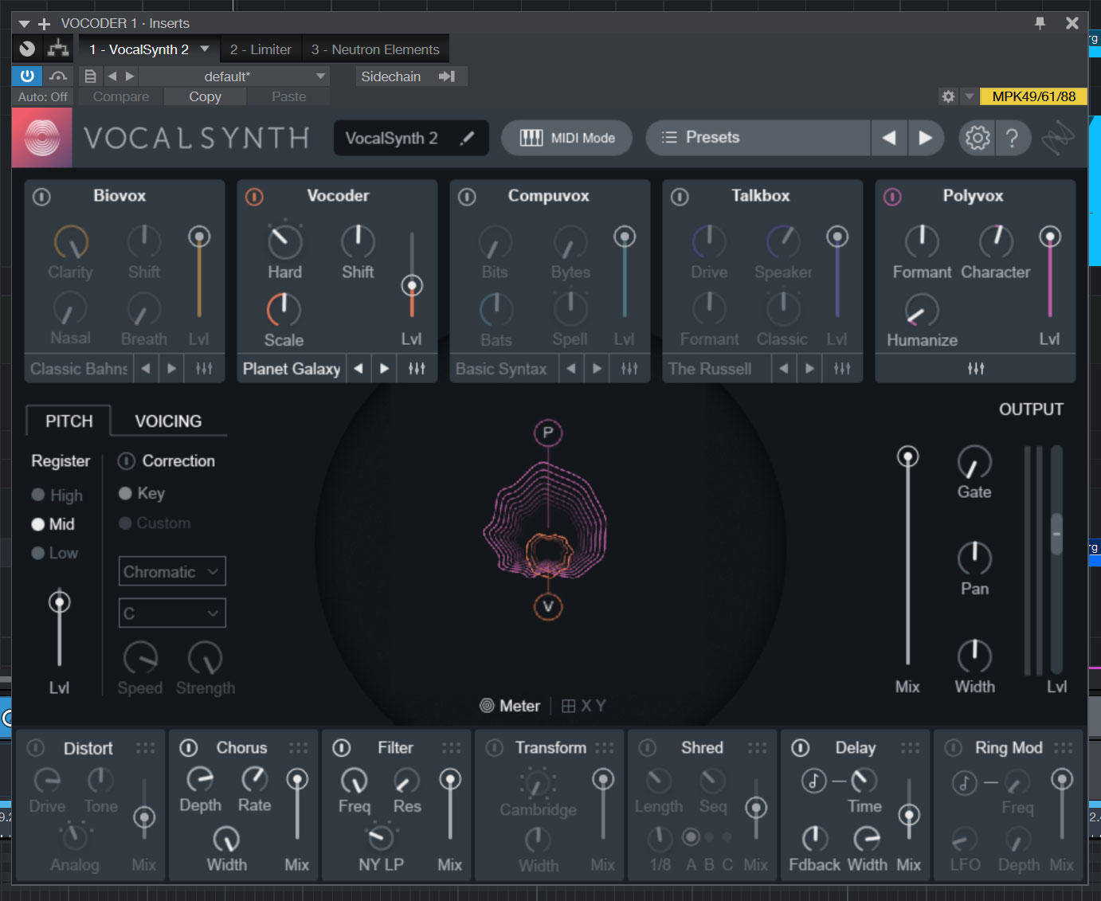The height and width of the screenshot is (901, 1101).
Task: Open Vocoder advanced settings sliders icon
Action: [417, 369]
